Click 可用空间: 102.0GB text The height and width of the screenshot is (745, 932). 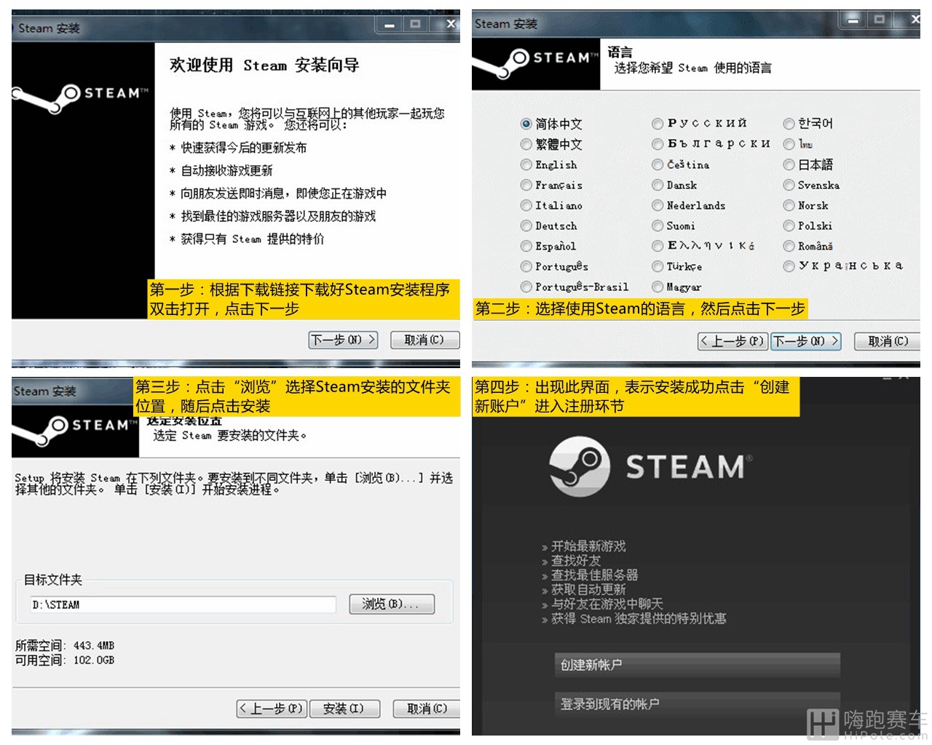click(65, 660)
